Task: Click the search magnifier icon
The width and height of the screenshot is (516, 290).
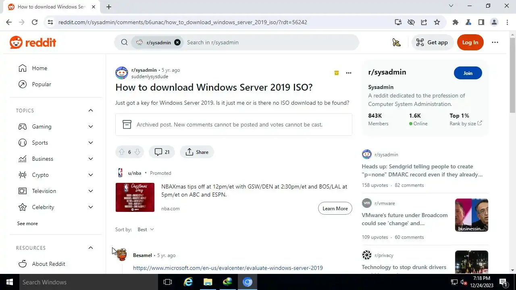Action: click(124, 42)
